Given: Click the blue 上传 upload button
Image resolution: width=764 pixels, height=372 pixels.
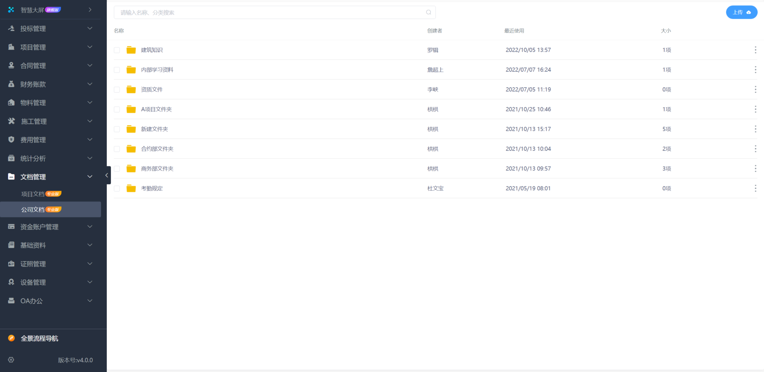Looking at the screenshot, I should [x=741, y=12].
